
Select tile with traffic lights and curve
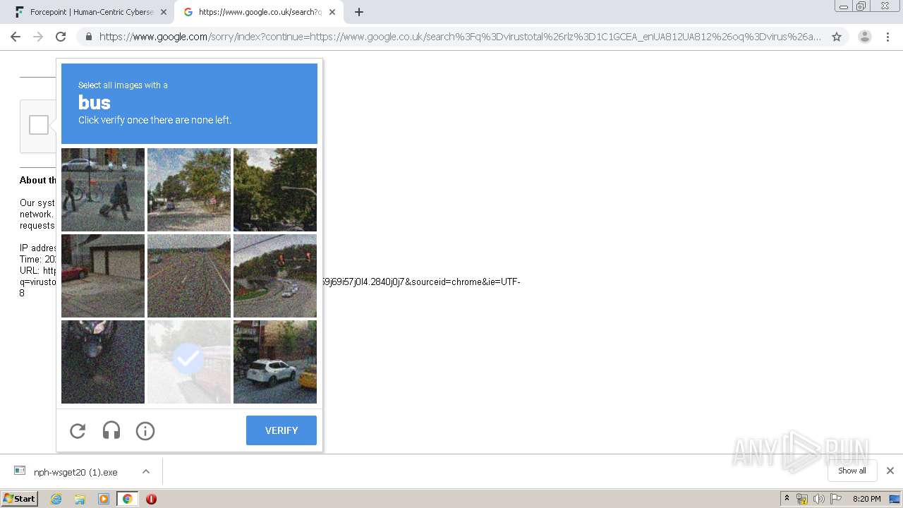coord(275,276)
